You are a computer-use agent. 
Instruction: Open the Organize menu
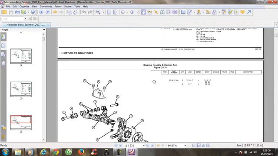(24, 6)
